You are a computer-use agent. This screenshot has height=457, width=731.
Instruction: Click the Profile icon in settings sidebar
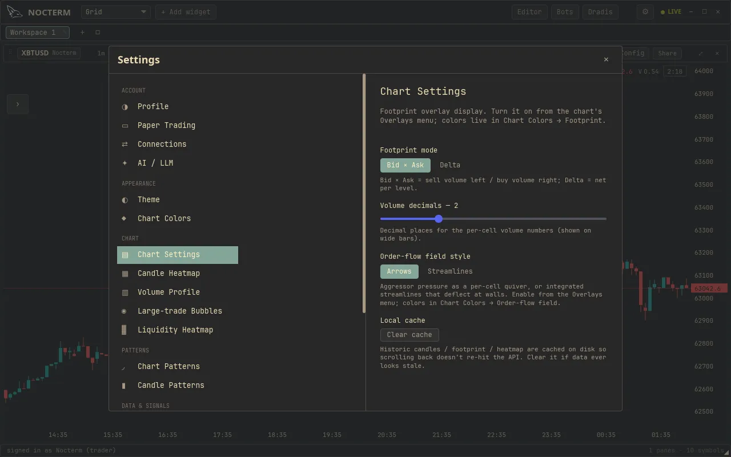click(125, 107)
